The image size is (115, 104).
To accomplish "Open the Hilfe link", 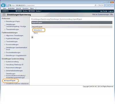I will (x=111, y=14).
